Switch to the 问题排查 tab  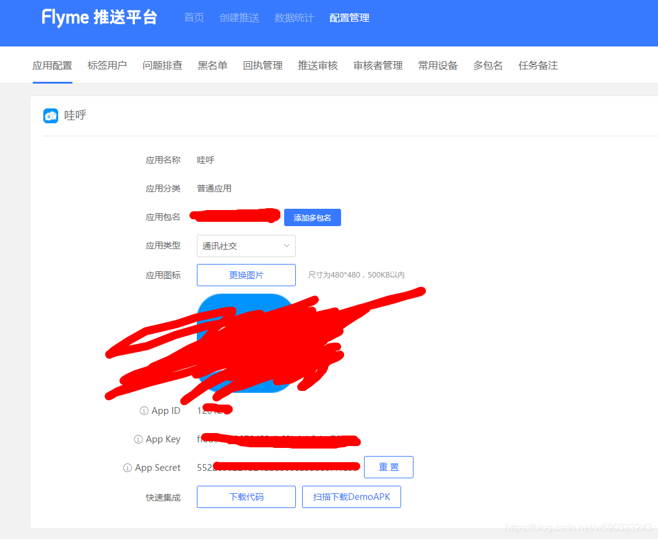point(162,66)
